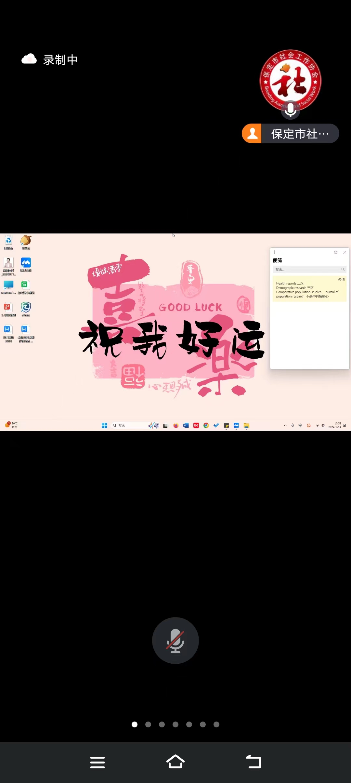Open Word from the taskbar
The height and width of the screenshot is (783, 351).
(186, 425)
